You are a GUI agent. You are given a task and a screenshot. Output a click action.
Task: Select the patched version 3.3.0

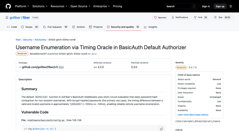pyautogui.click(x=134, y=67)
